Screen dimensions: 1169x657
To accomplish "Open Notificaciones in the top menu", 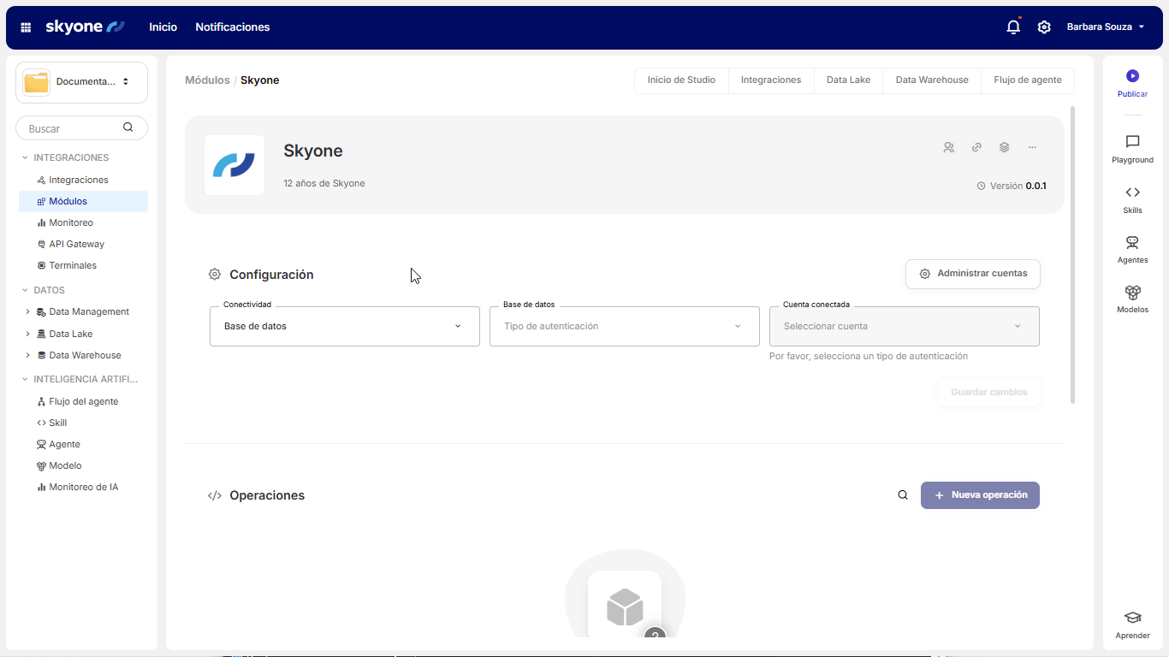I will [232, 27].
